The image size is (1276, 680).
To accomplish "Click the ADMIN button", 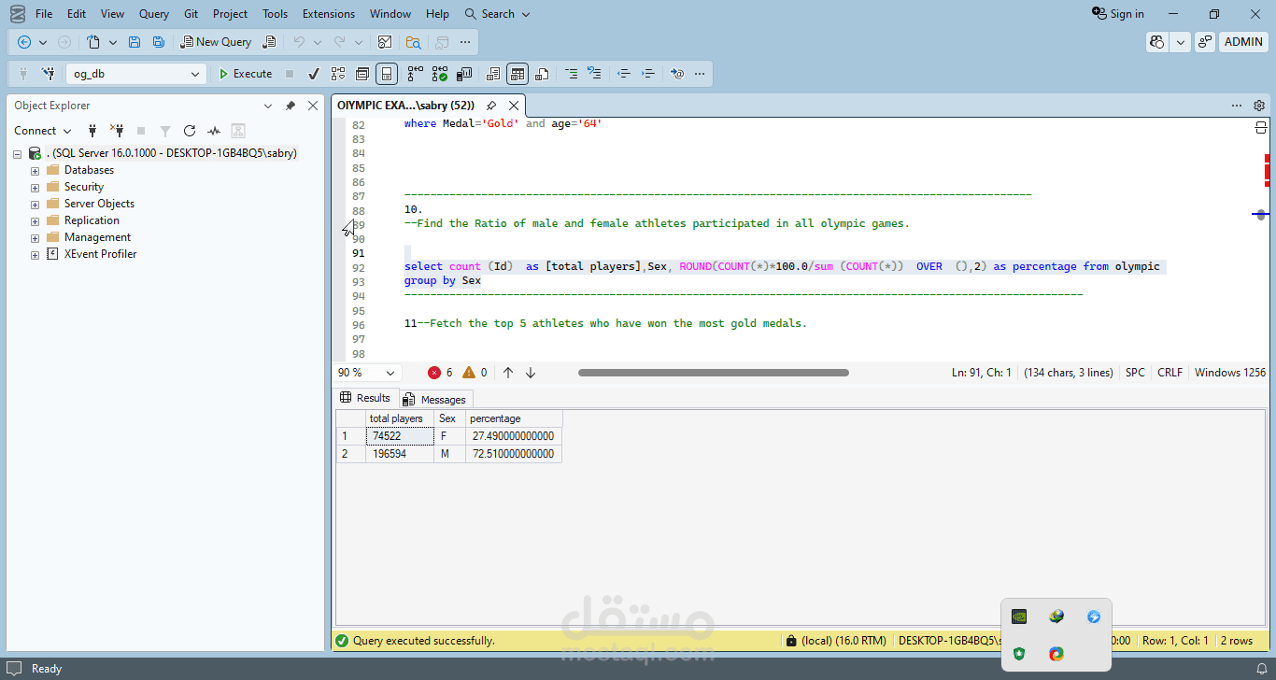I will 1243,42.
